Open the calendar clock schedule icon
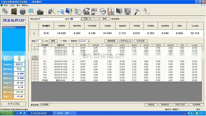 coord(77,12)
